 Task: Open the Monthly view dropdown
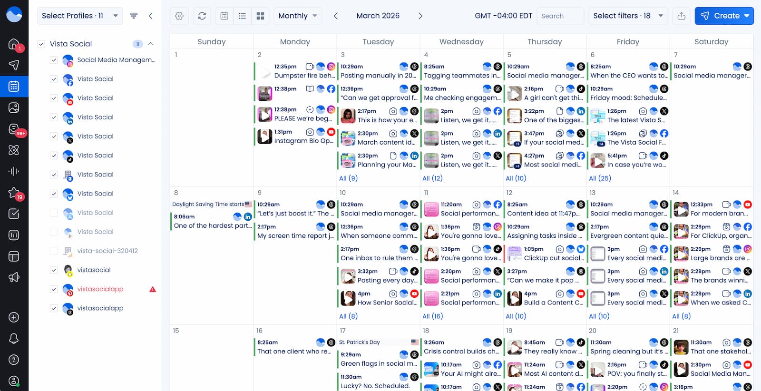click(298, 16)
